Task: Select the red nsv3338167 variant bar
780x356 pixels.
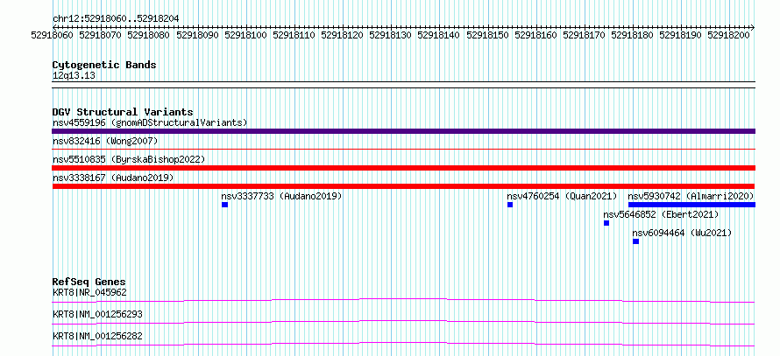Action: click(403, 186)
